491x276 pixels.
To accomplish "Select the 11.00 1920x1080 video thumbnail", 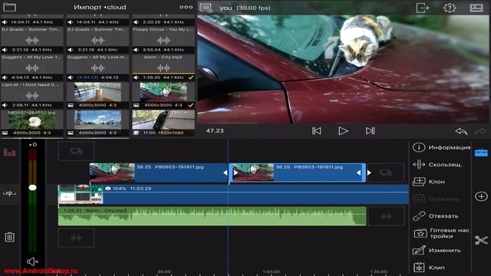I will click(x=163, y=123).
